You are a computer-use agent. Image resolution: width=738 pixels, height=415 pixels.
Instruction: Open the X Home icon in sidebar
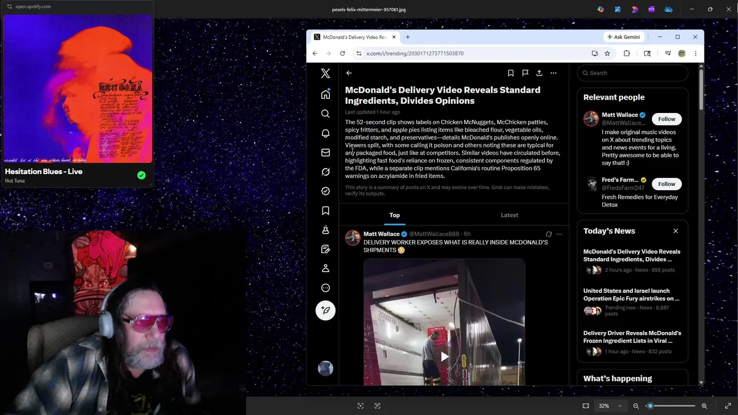click(325, 94)
